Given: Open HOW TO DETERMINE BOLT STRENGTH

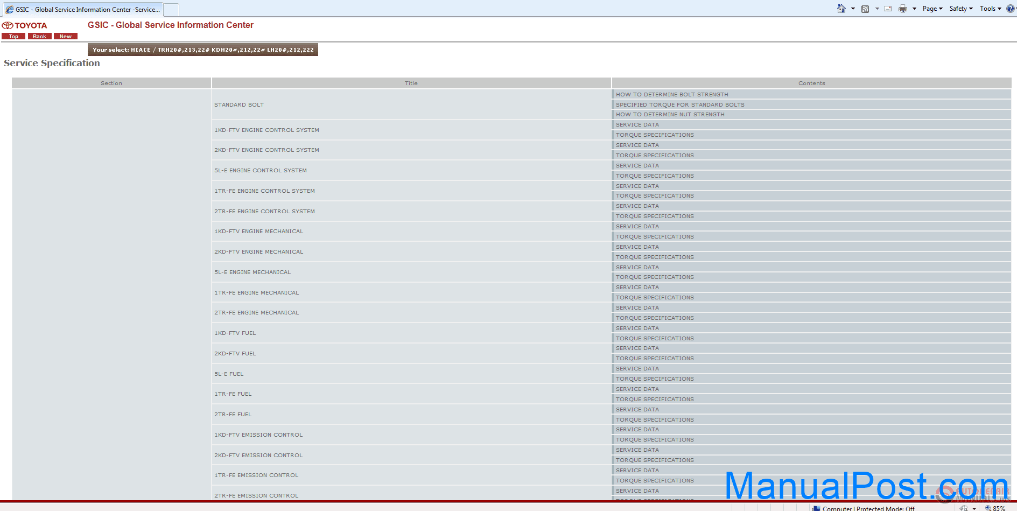Looking at the screenshot, I should point(672,94).
